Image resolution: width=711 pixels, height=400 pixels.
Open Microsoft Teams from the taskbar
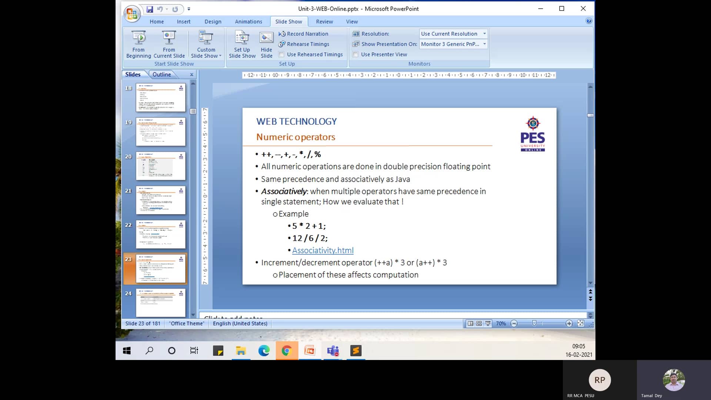pos(333,350)
